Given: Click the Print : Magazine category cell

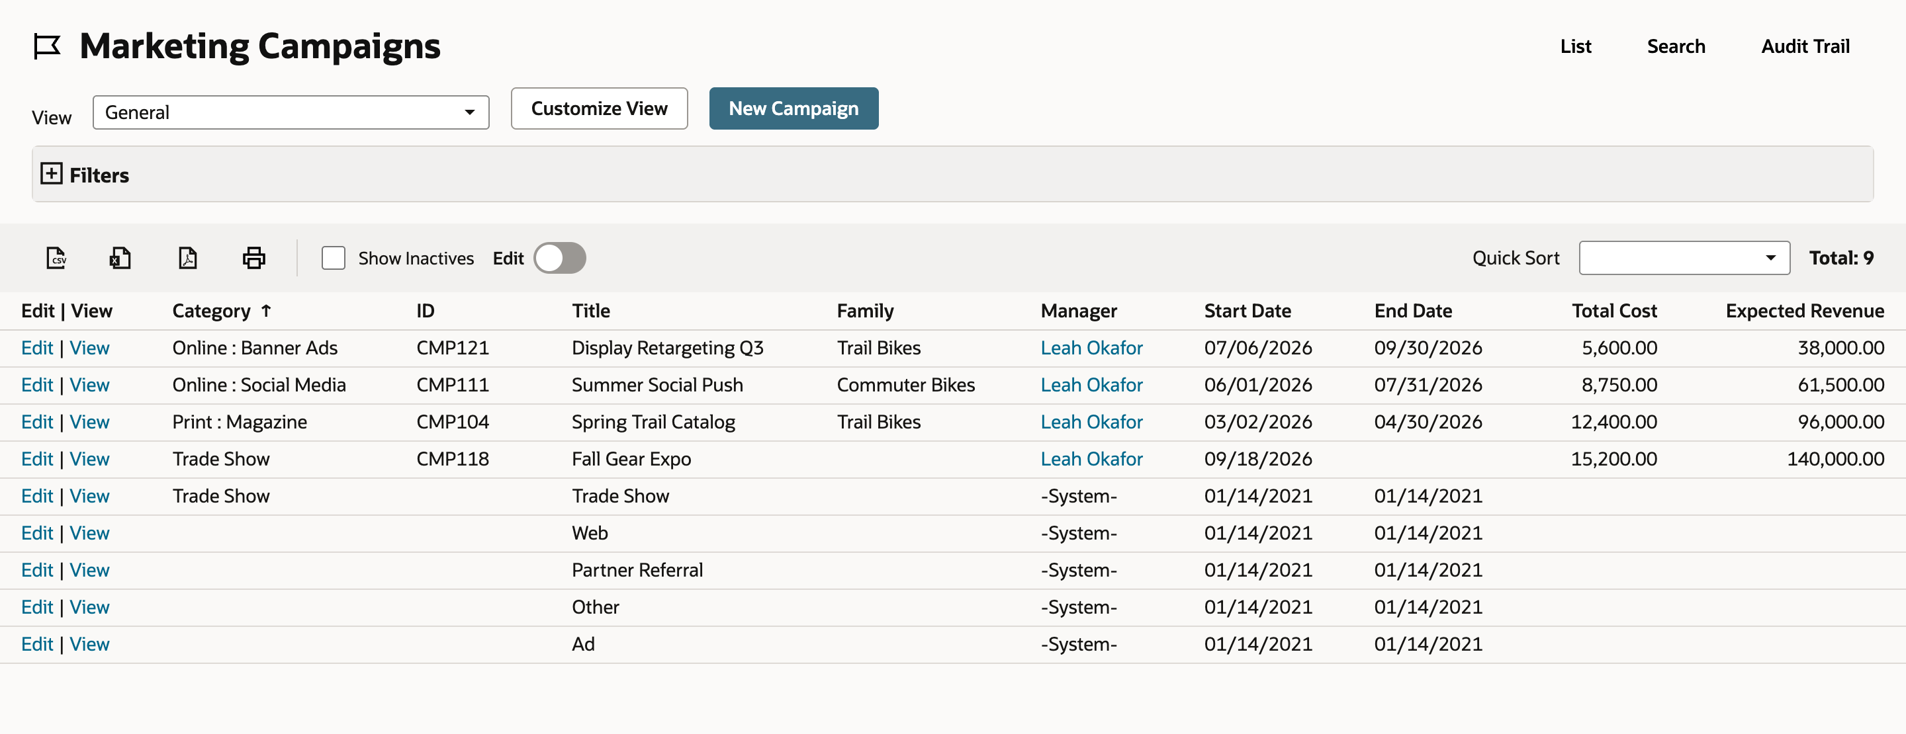Looking at the screenshot, I should pos(240,422).
